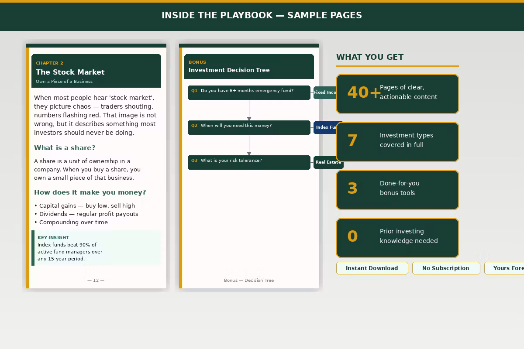Click the Q2 'When will you need this money?' box
The image size is (524, 349).
click(249, 127)
